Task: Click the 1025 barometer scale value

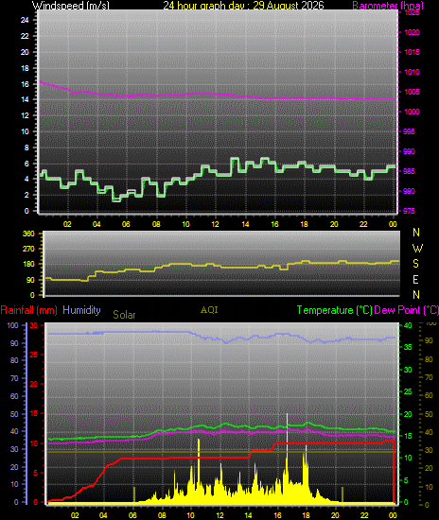Action: point(412,12)
